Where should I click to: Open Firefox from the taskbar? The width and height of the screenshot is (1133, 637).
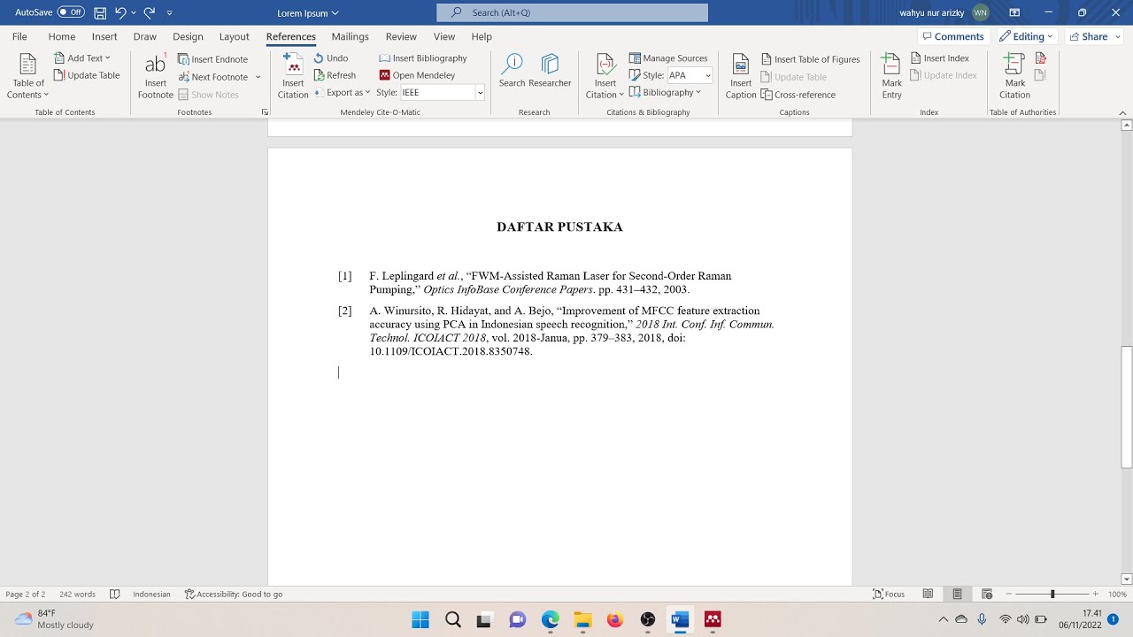click(615, 619)
